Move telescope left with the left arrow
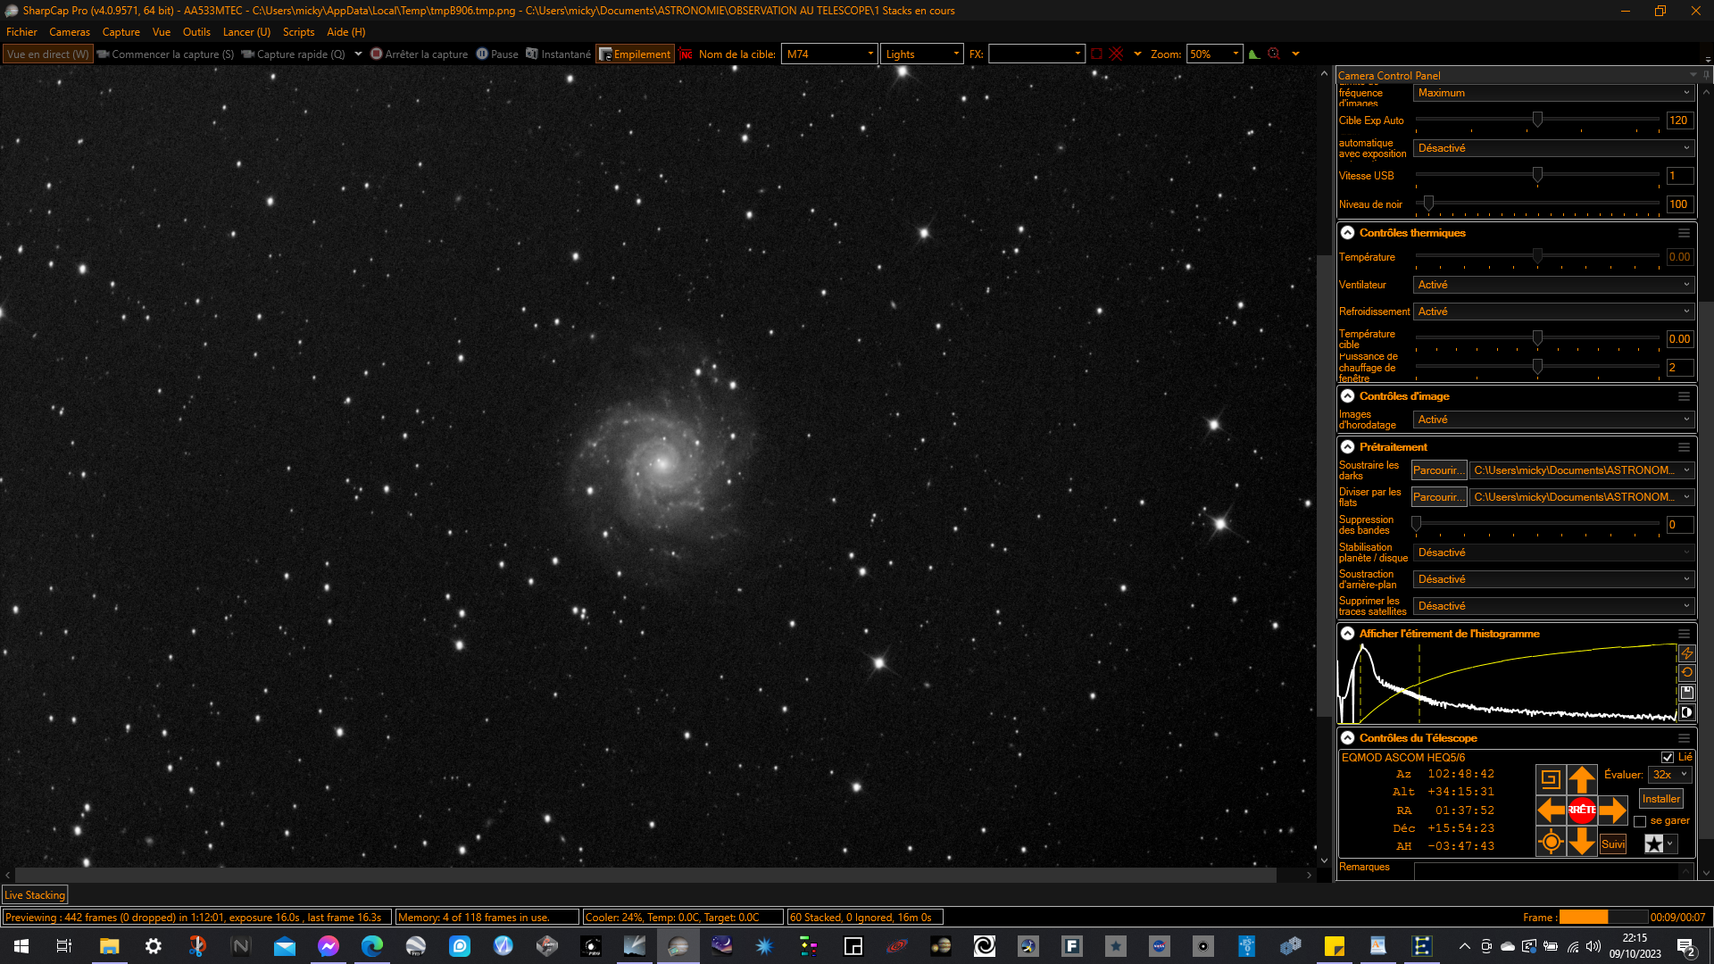1714x964 pixels. [1552, 810]
